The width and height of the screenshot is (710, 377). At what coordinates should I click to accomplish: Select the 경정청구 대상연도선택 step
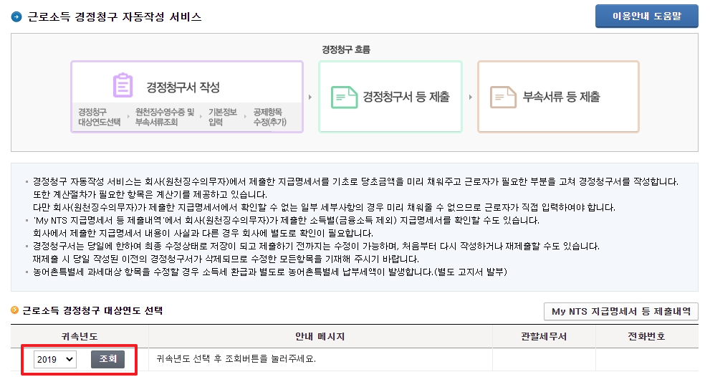point(99,117)
